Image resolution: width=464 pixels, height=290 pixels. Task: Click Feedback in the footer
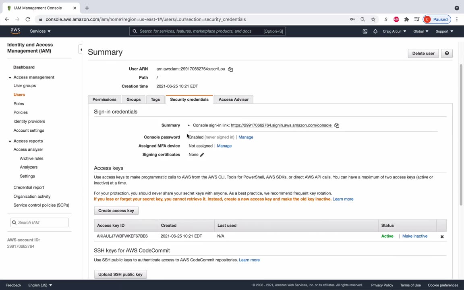(x=14, y=285)
